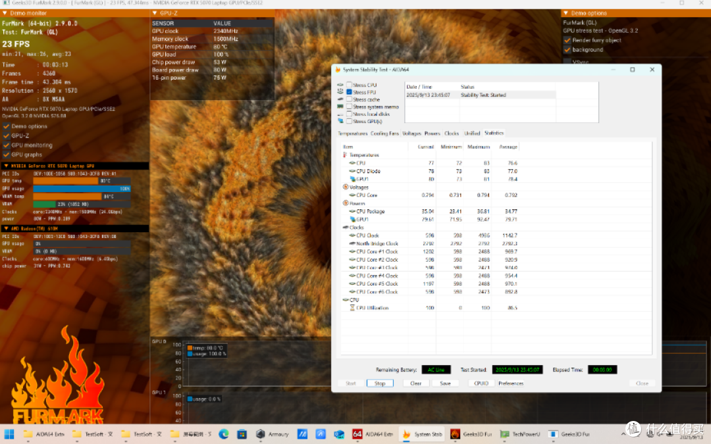Collapse the Demo monitor panel header
Viewport: 711px width, 444px height.
5,13
